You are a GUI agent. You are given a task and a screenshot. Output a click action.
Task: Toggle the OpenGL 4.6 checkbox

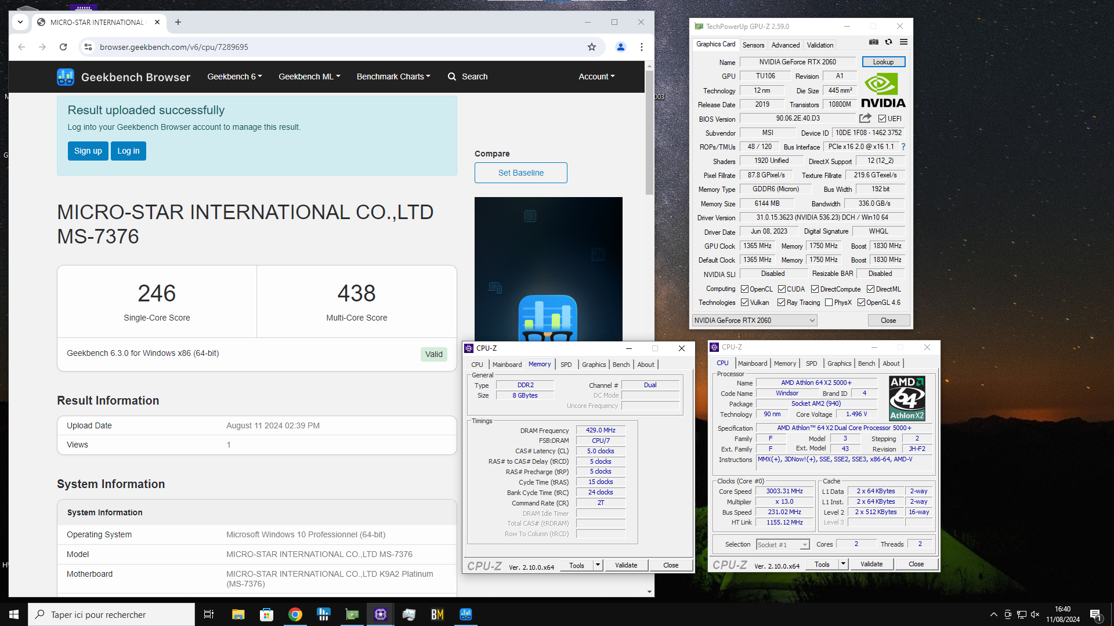tap(861, 303)
